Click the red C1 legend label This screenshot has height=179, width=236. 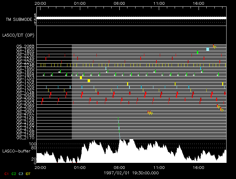[6, 174]
